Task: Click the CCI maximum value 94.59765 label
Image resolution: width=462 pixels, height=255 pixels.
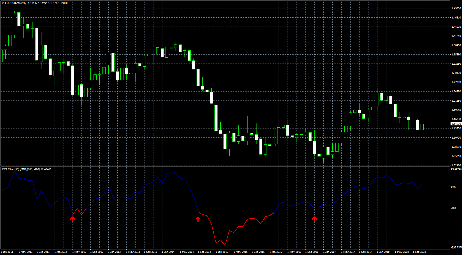Action: (456, 169)
